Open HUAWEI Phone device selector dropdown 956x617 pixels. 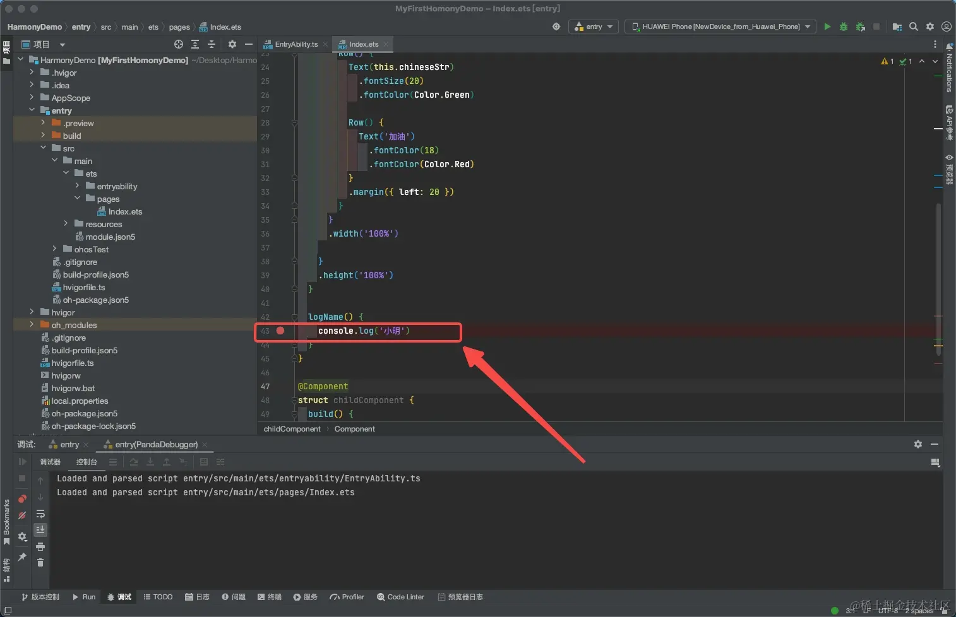[x=720, y=26]
